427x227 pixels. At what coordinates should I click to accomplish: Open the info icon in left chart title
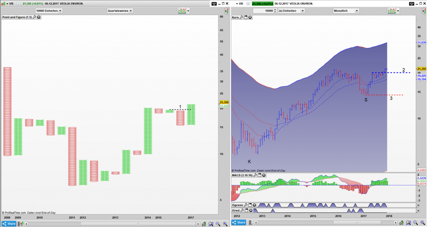[18, 3]
